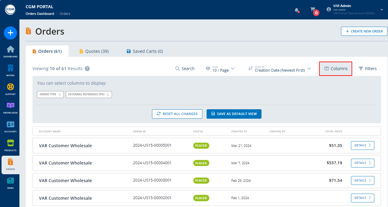This screenshot has width=388, height=207.
Task: Open Products in the sidebar
Action: [10, 146]
